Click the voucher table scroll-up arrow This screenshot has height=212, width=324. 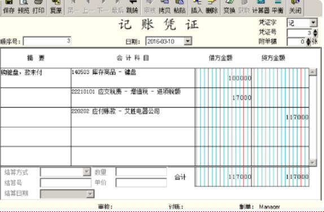(x=313, y=72)
